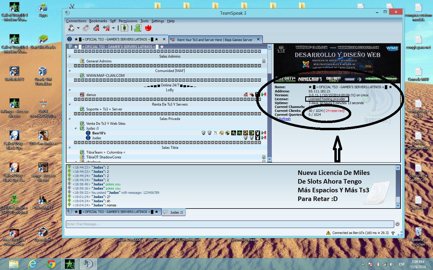Viewport: 433px width, 270px height.
Task: Select Soporte + Ts3 + Server channel
Action: pyautogui.click(x=104, y=109)
